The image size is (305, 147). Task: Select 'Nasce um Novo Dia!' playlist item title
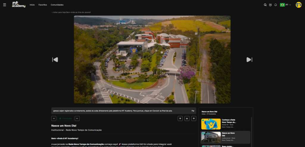[x=228, y=135]
